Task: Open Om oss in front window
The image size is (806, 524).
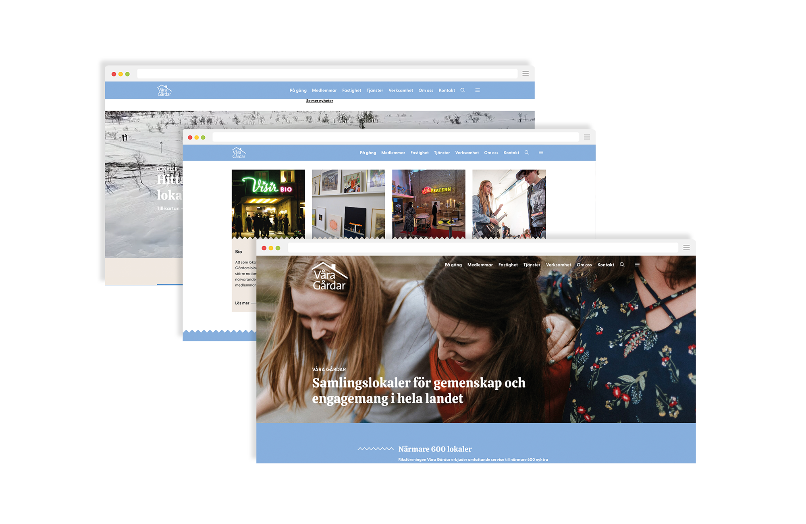Action: 584,265
